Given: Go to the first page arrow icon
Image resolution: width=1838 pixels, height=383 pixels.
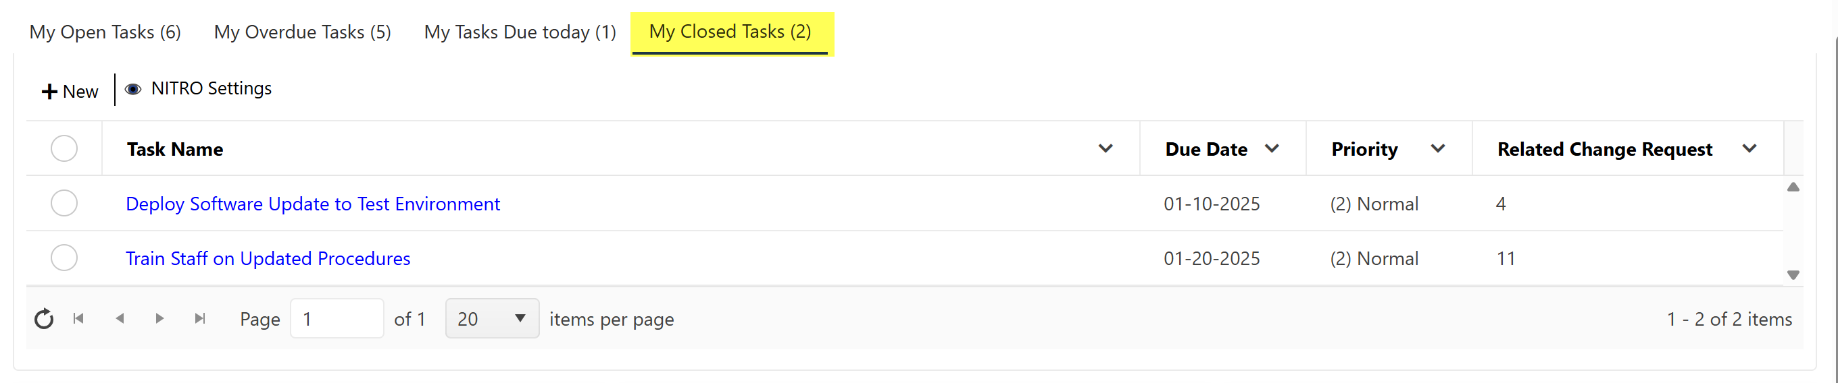Looking at the screenshot, I should (78, 319).
